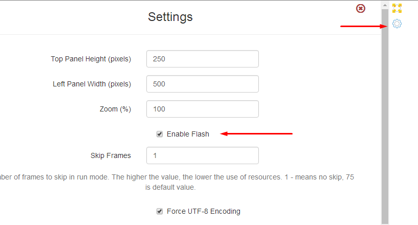418x225 pixels.
Task: Uncheck the Force UTF-8 Encoding checkbox
Action: (x=160, y=211)
